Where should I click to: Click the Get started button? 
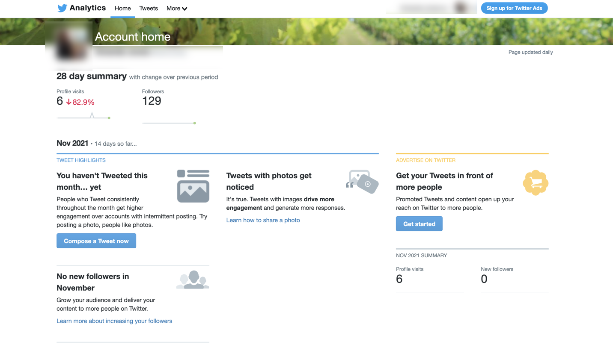[419, 224]
